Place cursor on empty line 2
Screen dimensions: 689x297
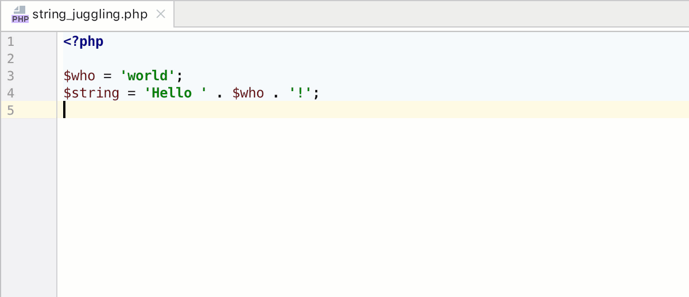point(230,58)
